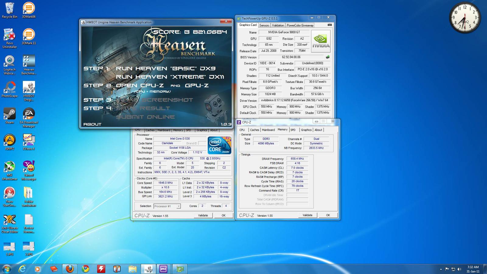487x274 pixels.
Task: Select the 3DMark 11 desktop shortcut
Action: coord(29,37)
